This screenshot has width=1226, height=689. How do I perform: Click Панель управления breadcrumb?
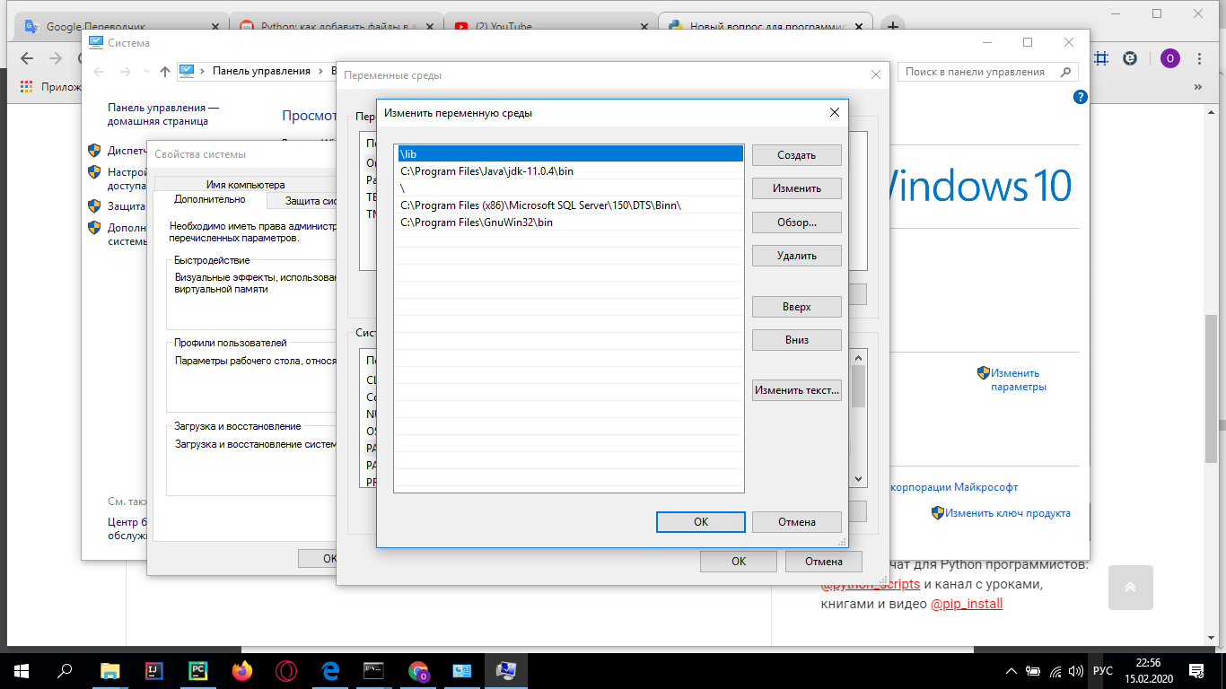[x=261, y=71]
